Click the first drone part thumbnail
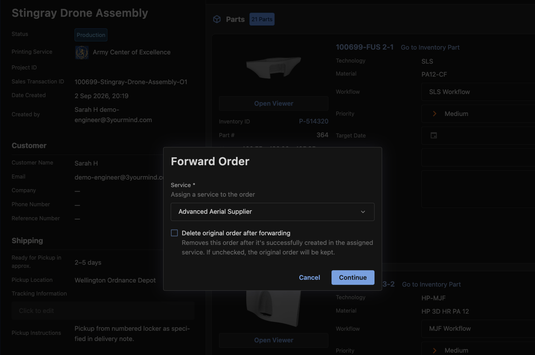 [x=274, y=67]
